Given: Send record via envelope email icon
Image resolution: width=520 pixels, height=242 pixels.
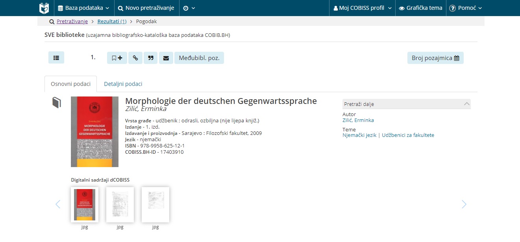Looking at the screenshot, I should 166,58.
